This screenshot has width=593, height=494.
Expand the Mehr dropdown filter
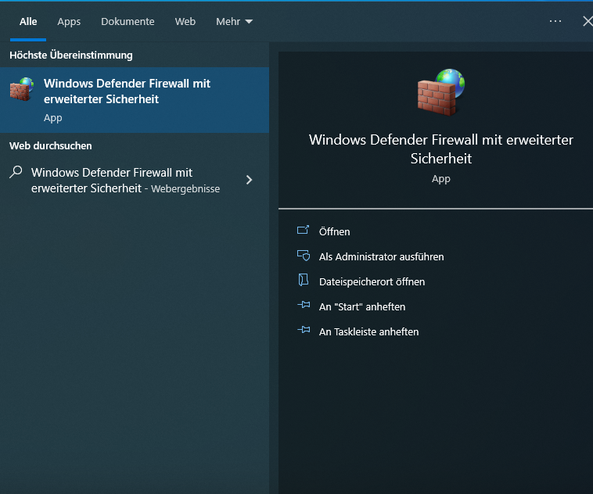(234, 22)
